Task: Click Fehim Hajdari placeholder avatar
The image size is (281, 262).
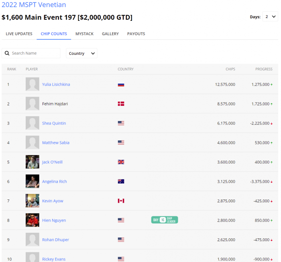Action: pos(33,103)
